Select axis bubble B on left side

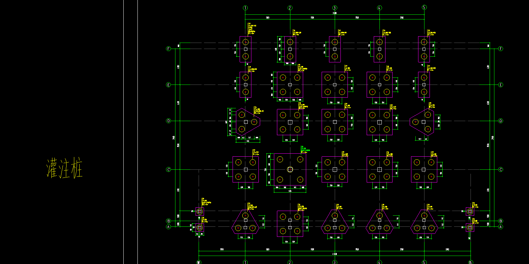169,221
